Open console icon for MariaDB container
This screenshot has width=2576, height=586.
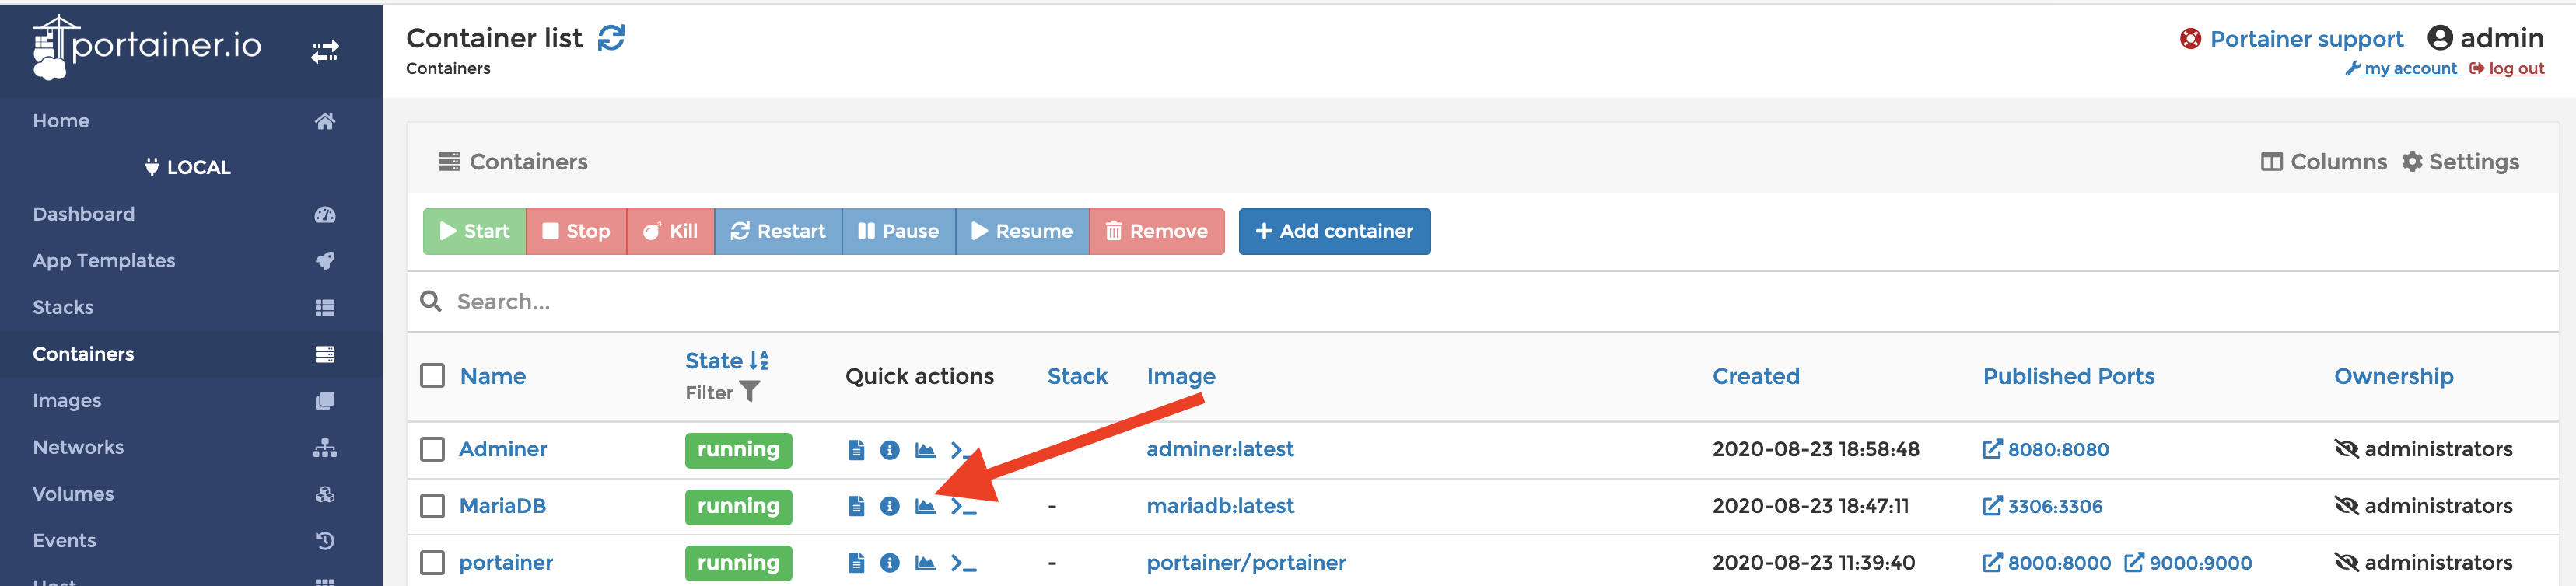pyautogui.click(x=963, y=507)
